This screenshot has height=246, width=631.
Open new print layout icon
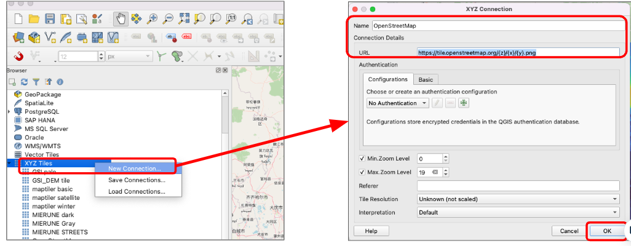point(65,18)
